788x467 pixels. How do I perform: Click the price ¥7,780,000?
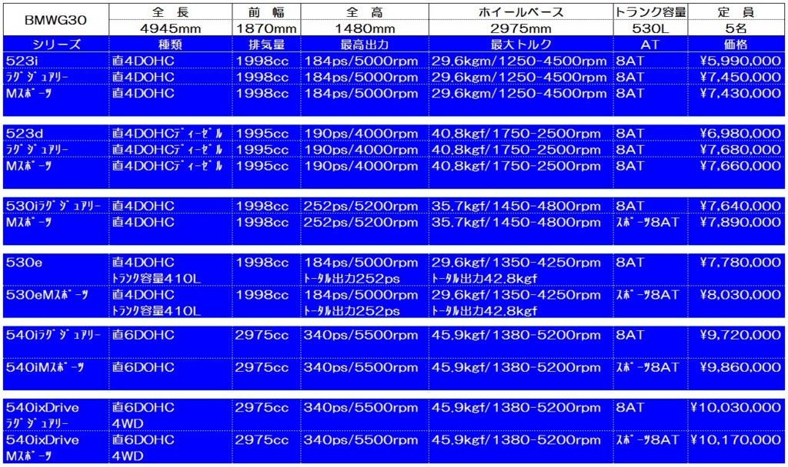(x=740, y=263)
